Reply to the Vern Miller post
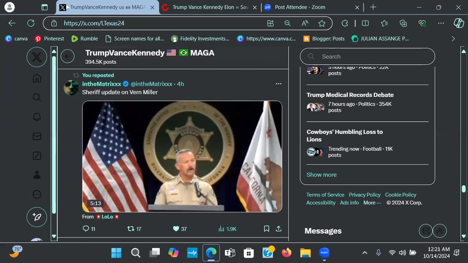 click(x=89, y=229)
